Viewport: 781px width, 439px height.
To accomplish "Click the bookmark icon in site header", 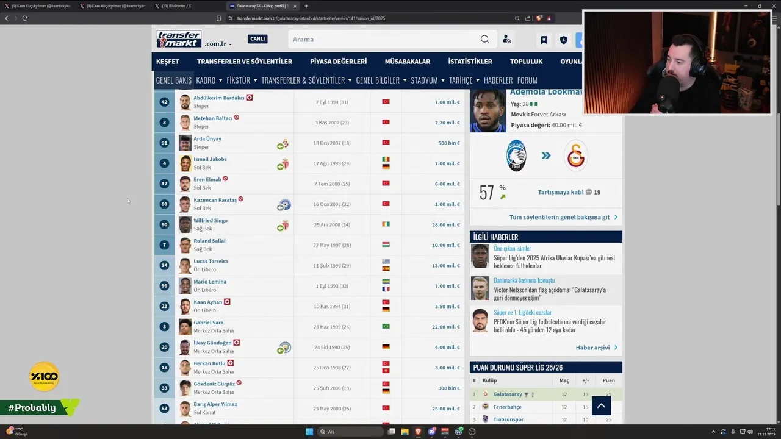I will coord(544,40).
